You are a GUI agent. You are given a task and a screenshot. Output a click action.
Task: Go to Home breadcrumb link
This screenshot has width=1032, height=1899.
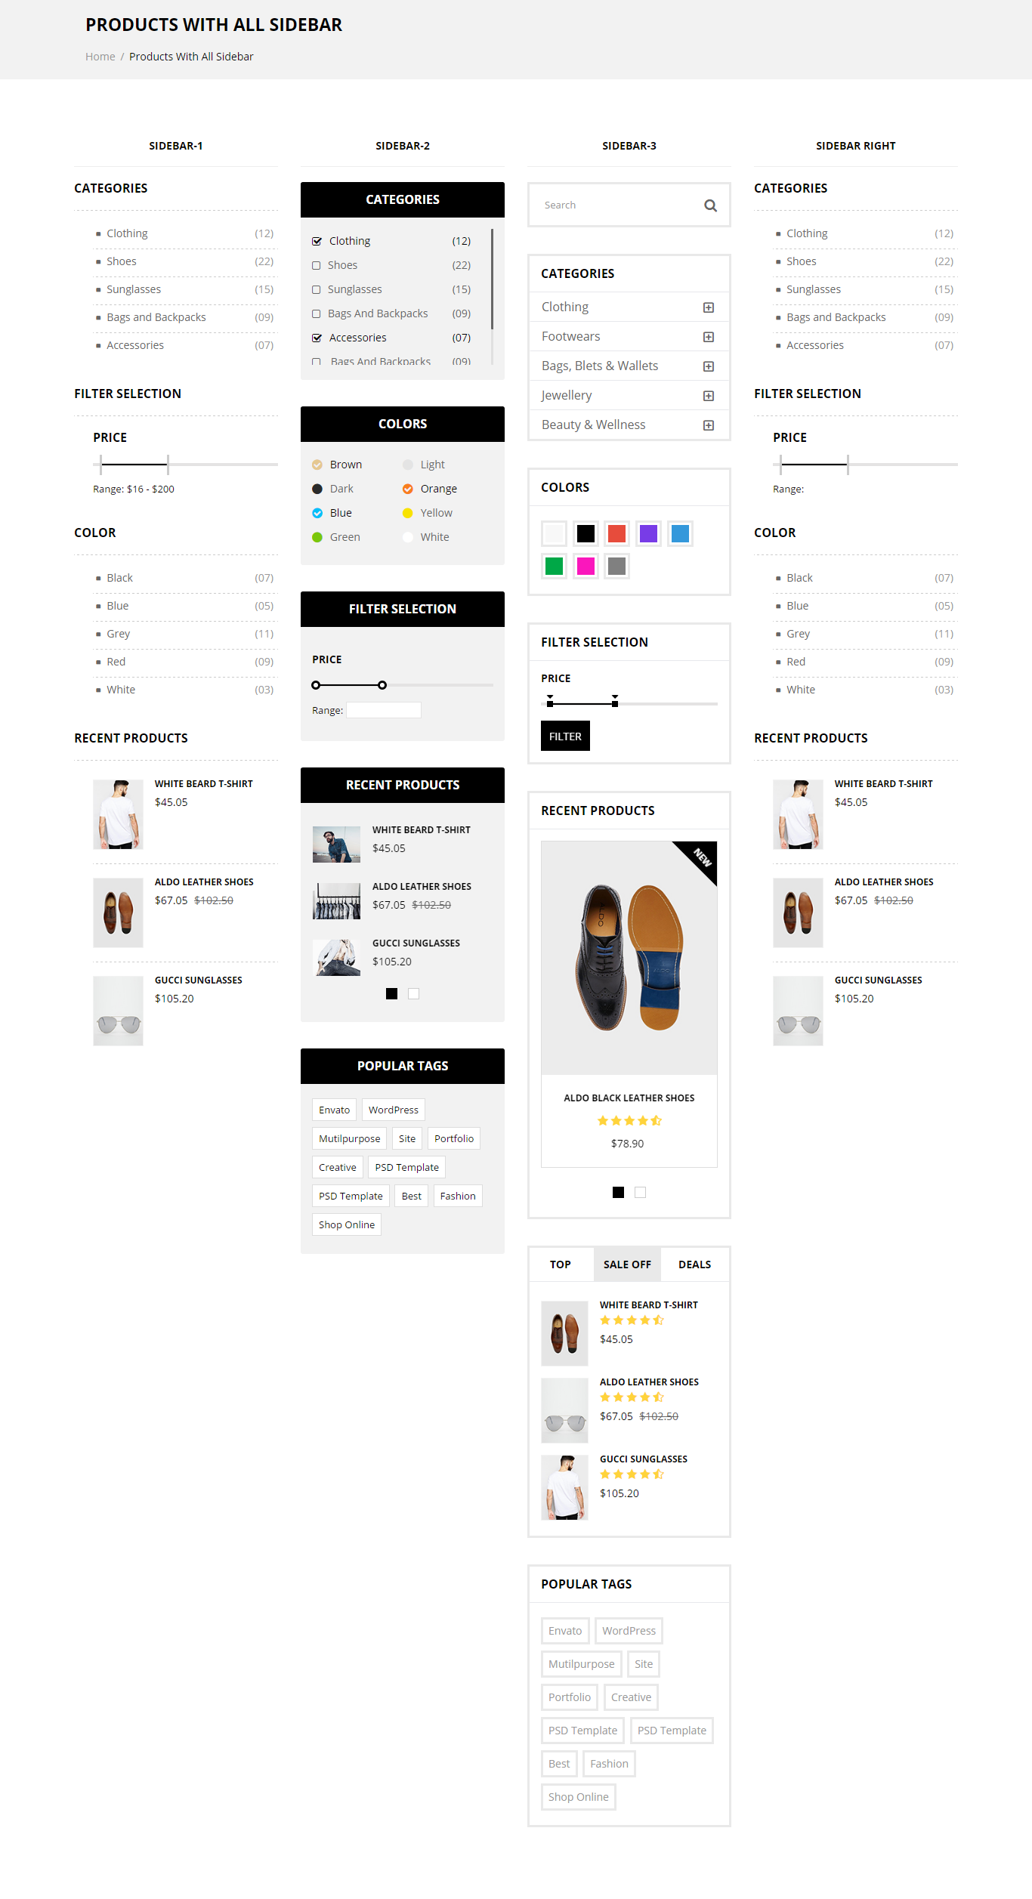tap(100, 57)
